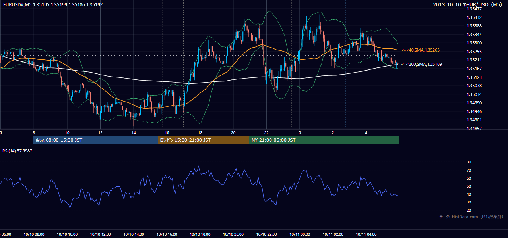508x238 pixels.
Task: Click the white 200,SMA,1.35189 label
Action: pyautogui.click(x=421, y=64)
